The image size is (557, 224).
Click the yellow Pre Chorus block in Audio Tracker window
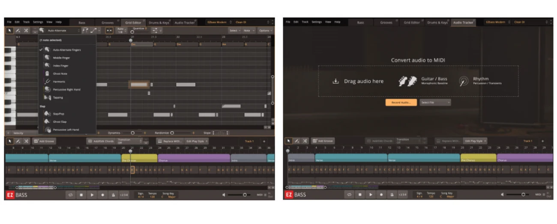(478, 158)
